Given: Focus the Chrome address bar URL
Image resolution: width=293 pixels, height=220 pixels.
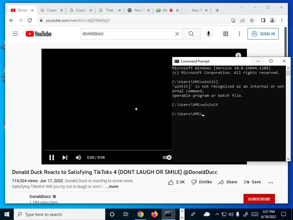Looking at the screenshot, I should click(x=78, y=20).
